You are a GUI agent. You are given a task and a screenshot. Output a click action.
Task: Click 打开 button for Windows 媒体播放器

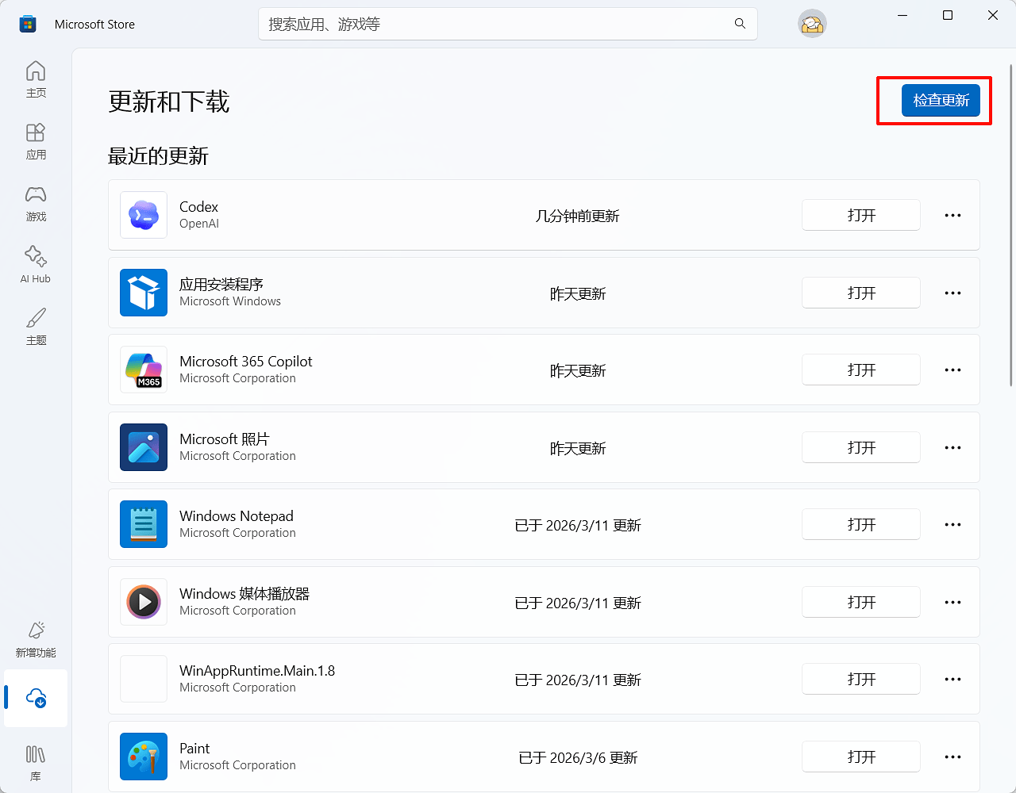point(861,602)
